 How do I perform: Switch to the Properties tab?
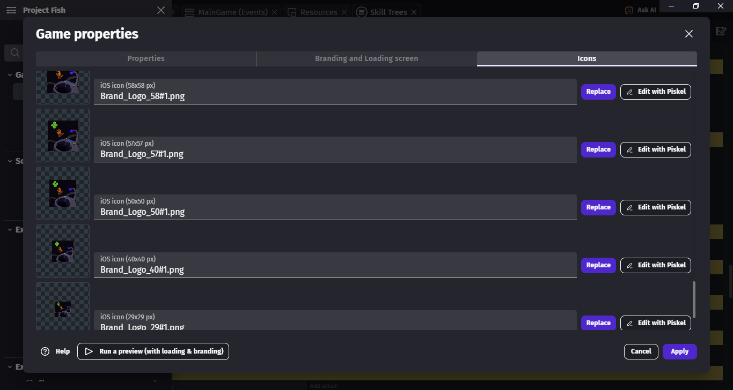pyautogui.click(x=146, y=58)
